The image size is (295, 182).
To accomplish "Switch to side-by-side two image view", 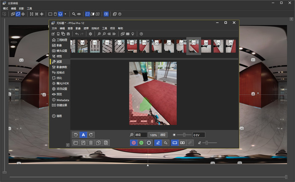I will (182, 143).
